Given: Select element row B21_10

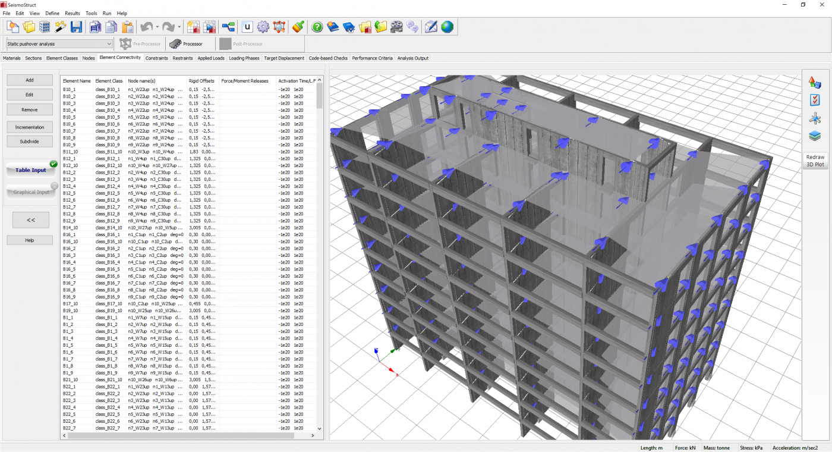Looking at the screenshot, I should click(x=189, y=379).
